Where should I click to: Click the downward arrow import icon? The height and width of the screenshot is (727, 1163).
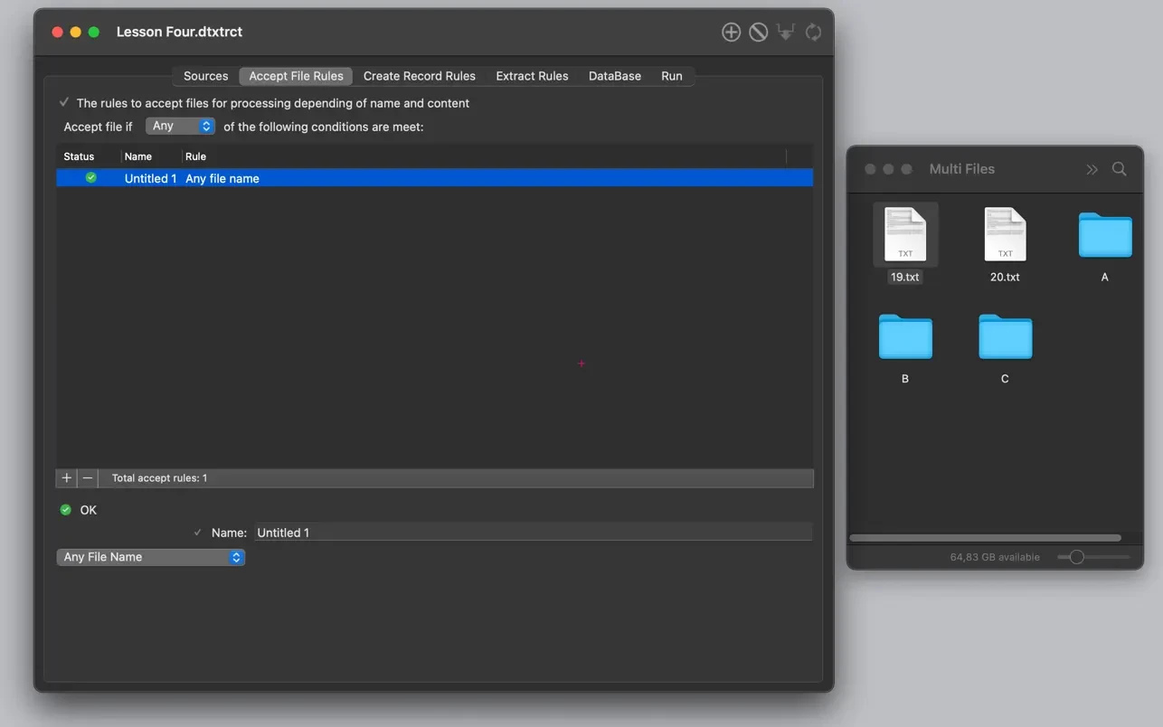coord(786,33)
